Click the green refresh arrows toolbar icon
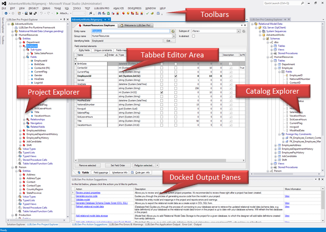The height and width of the screenshot is (232, 326). (x=108, y=13)
